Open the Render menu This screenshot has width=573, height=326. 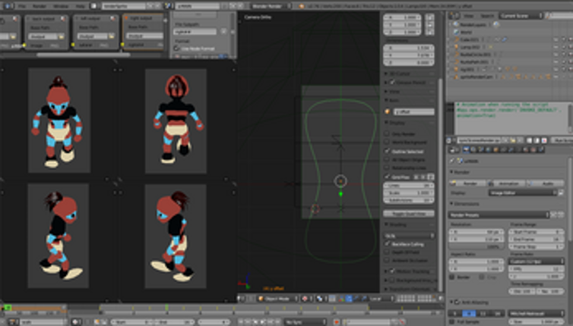[x=40, y=6]
